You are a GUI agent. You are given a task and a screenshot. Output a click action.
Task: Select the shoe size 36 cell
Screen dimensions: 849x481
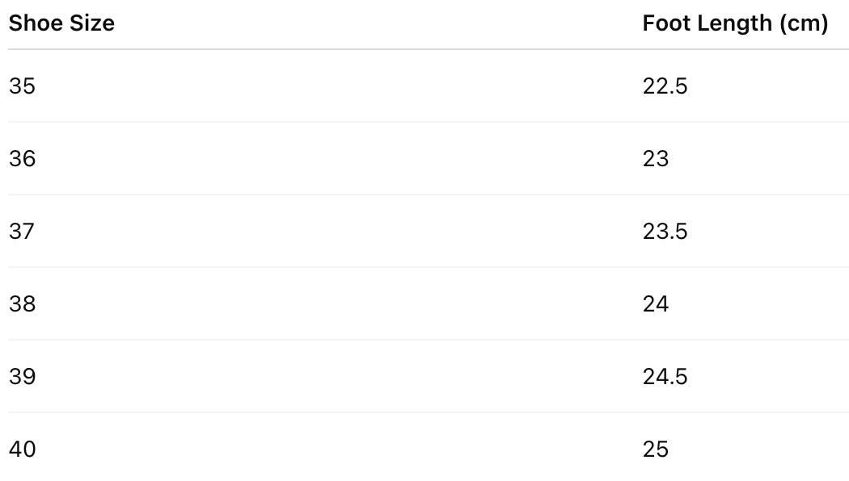click(x=23, y=158)
